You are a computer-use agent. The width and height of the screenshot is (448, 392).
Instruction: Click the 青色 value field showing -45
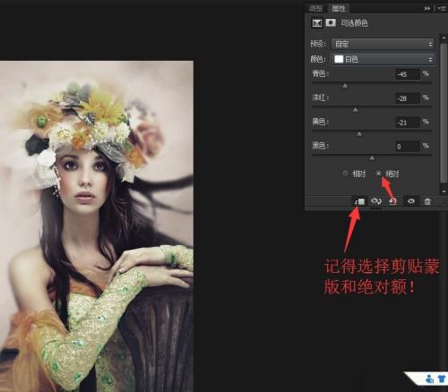[x=408, y=74]
